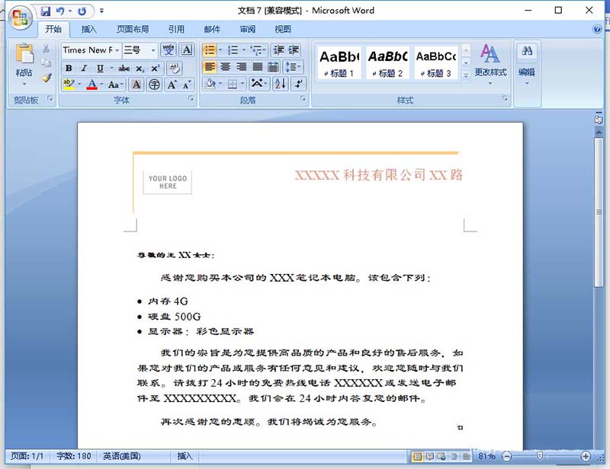Open the 编辑 editing menu
The height and width of the screenshot is (469, 610).
pos(527,64)
